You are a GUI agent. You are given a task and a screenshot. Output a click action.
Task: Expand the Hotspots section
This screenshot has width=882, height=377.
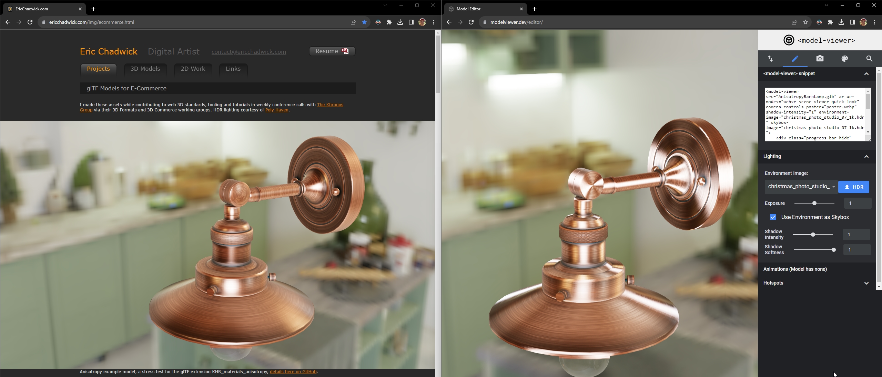tap(866, 283)
